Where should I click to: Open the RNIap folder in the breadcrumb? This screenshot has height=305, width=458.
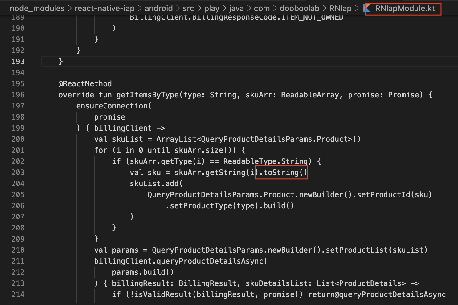click(x=340, y=8)
